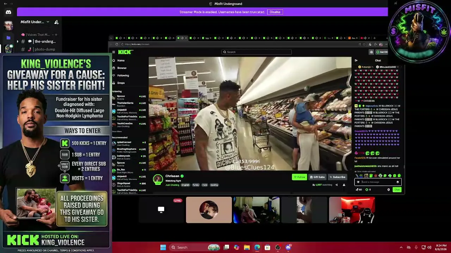Open emoji picker in chat input

(x=398, y=182)
